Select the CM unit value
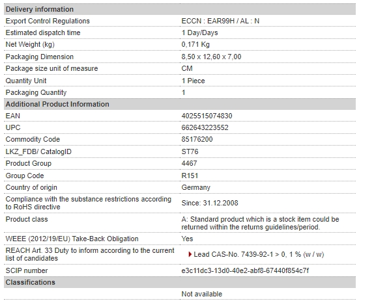 [187, 68]
